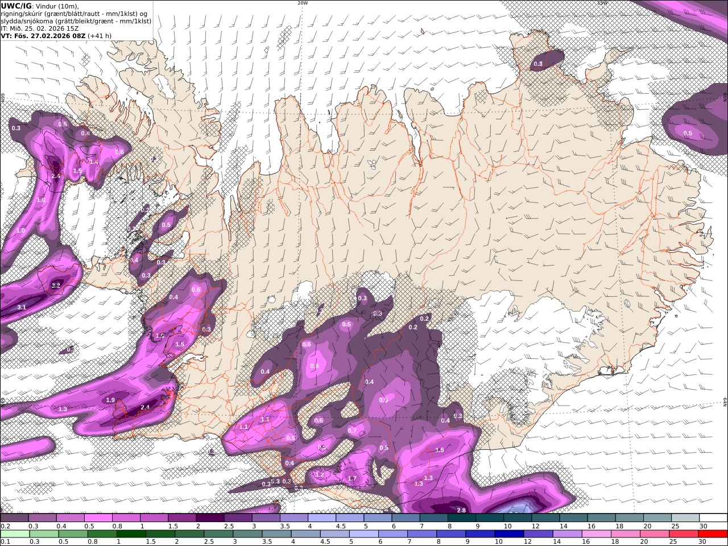Screen dimensions: 728x546
Task: Pick the light pink rain swatch labeled 16
Action: 597,533
